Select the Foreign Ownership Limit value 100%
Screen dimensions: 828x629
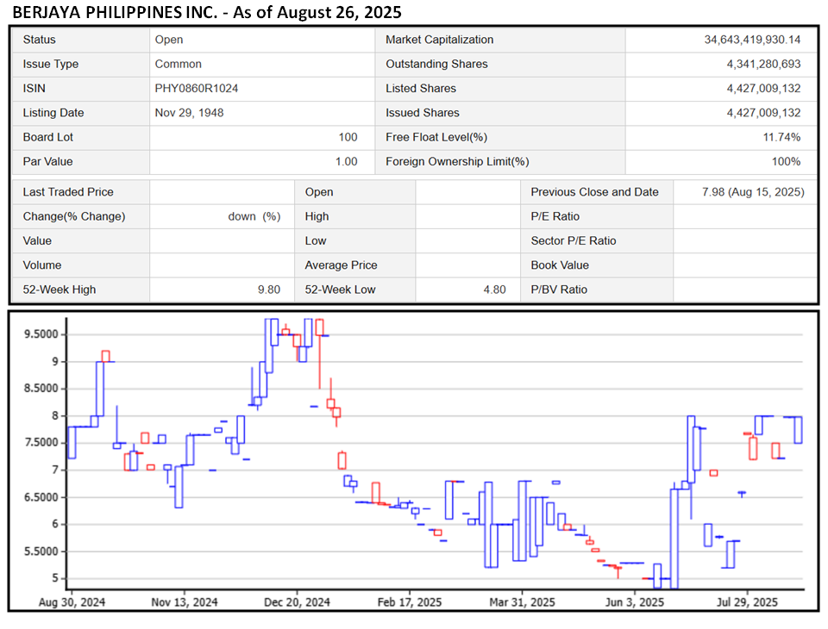pos(786,161)
